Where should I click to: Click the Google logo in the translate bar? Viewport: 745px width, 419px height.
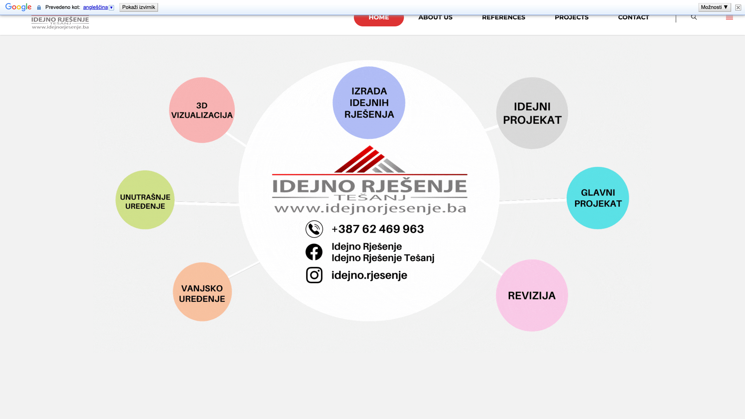point(18,7)
